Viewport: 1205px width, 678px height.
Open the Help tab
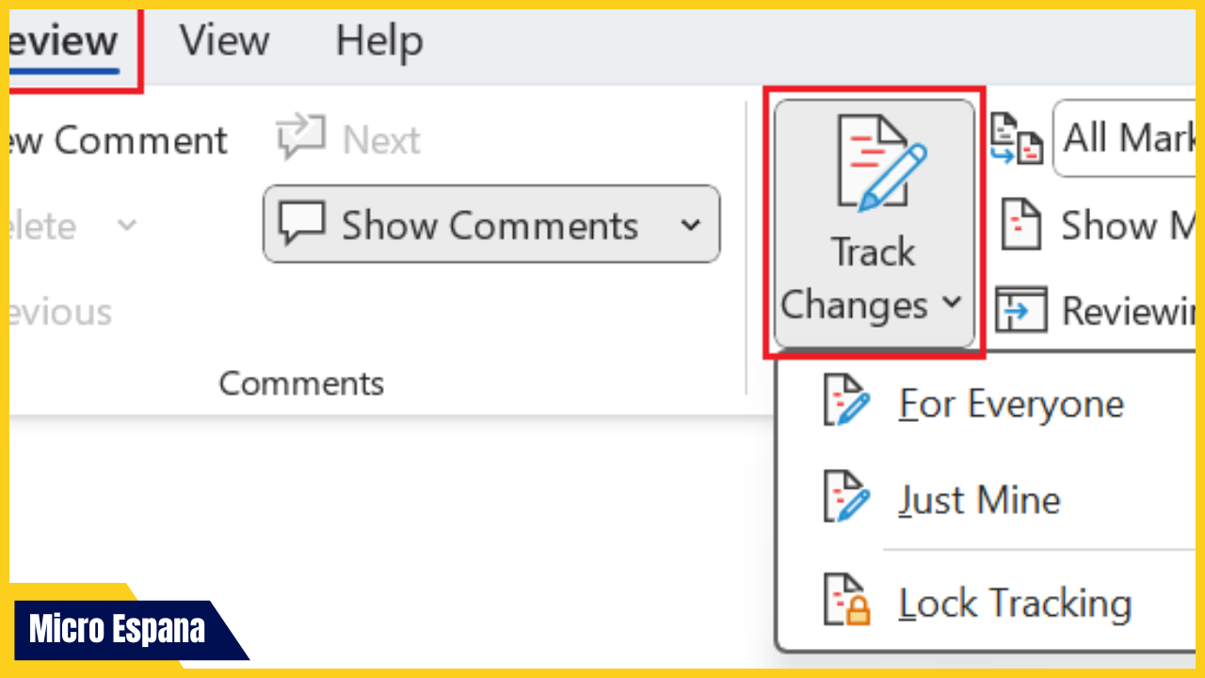click(377, 40)
